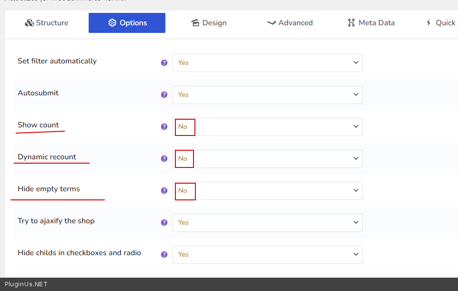Click the Dynamic recount question mark icon
Viewport: 458px width, 291px height.
click(164, 158)
